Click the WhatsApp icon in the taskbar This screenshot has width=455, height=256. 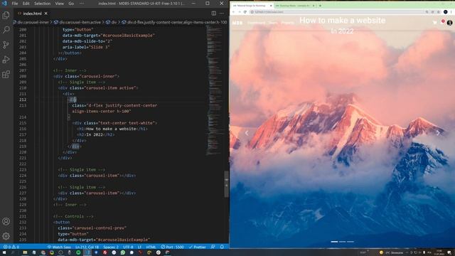(123, 253)
